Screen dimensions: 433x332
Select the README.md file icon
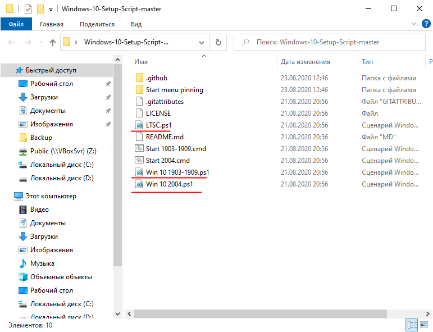(139, 137)
